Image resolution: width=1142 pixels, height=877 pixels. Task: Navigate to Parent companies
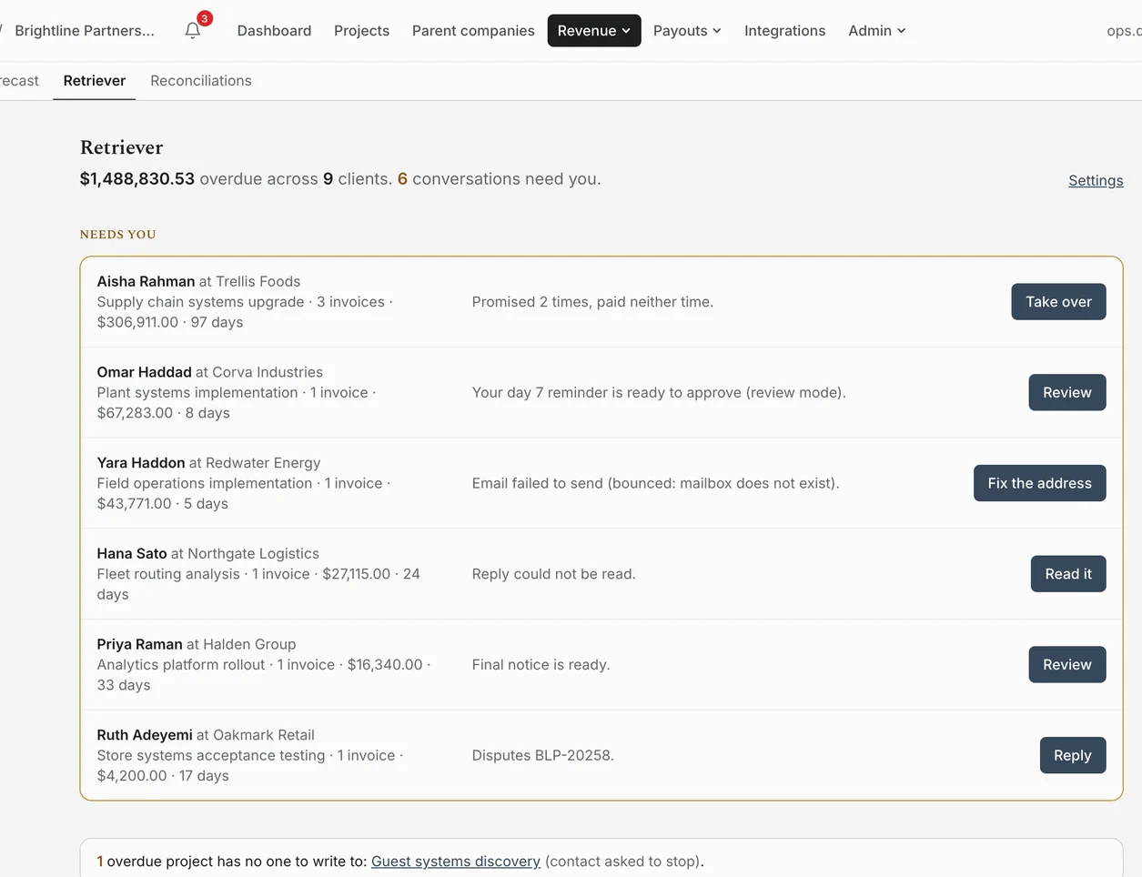tap(473, 30)
